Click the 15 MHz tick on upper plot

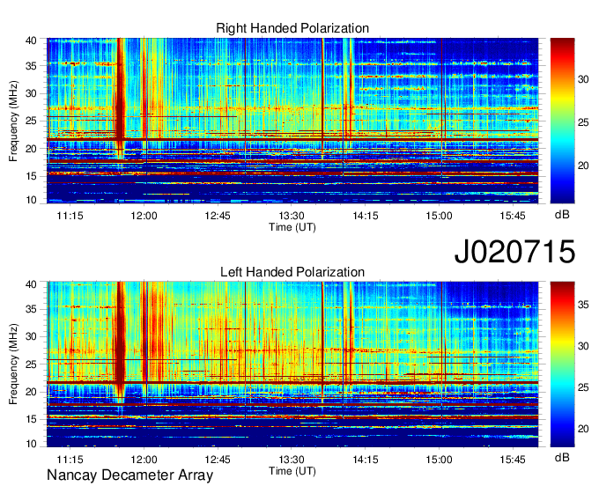[32, 176]
